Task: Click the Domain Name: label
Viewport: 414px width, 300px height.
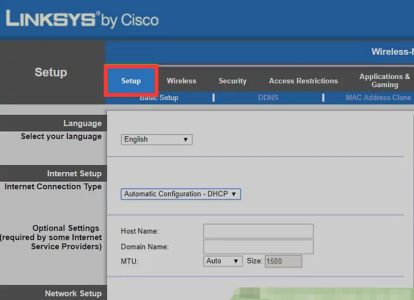Action: (x=145, y=247)
